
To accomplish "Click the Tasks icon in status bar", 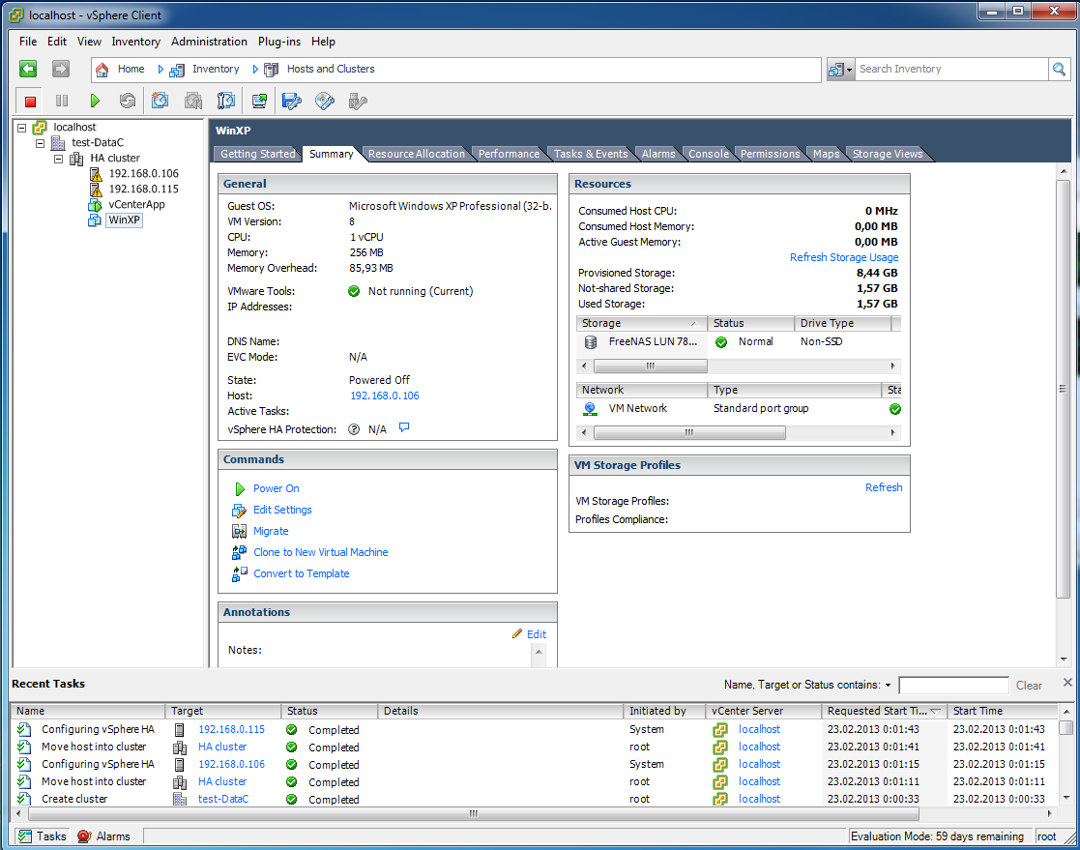I will pos(25,836).
